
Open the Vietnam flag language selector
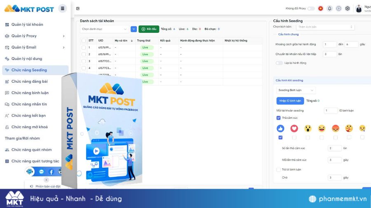tap(320, 9)
